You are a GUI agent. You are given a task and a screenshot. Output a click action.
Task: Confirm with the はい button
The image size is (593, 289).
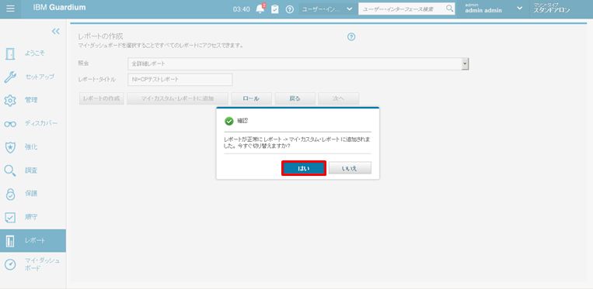point(304,168)
